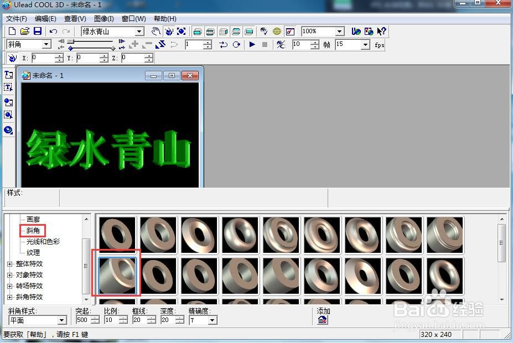Open the Ulead website globe icon
The image size is (513, 343).
pyautogui.click(x=356, y=32)
